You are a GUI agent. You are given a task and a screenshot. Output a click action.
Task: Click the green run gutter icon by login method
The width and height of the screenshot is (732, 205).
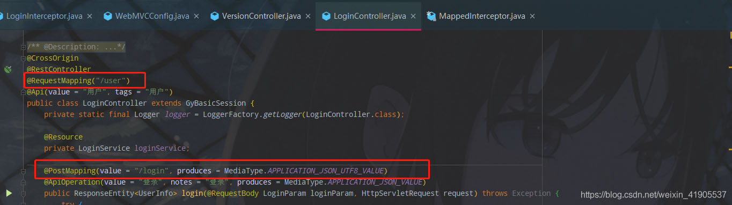click(x=9, y=193)
